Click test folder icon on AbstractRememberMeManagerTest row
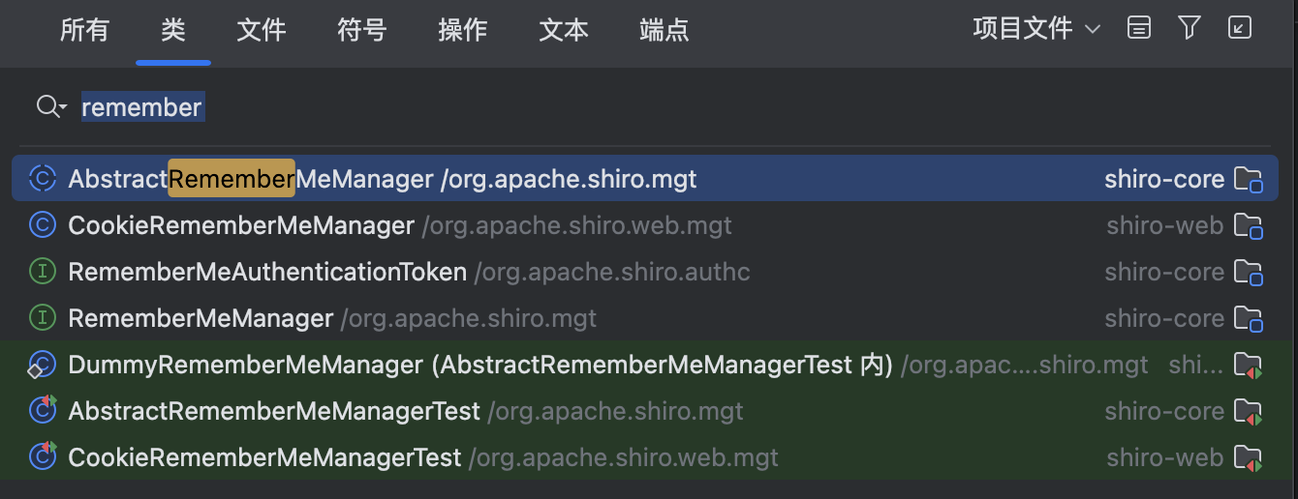1298x499 pixels. click(1248, 412)
